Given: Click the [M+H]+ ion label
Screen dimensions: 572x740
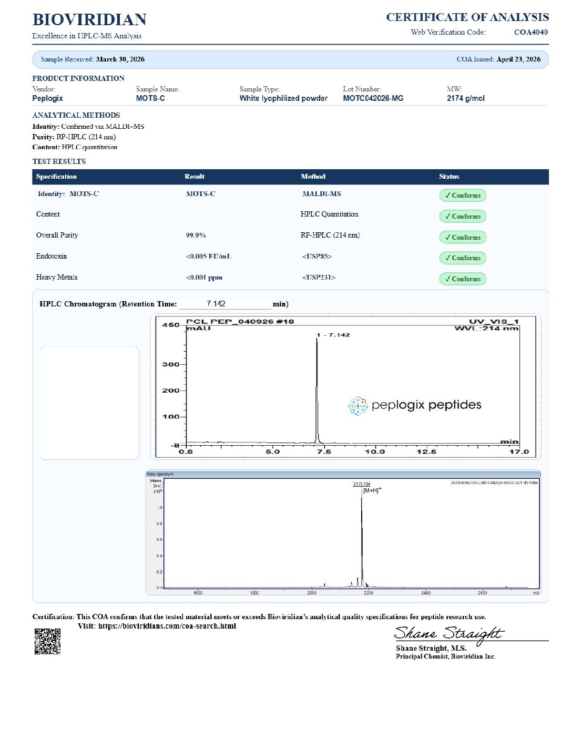Looking at the screenshot, I should point(372,490).
